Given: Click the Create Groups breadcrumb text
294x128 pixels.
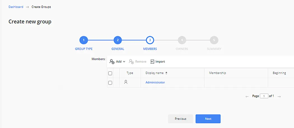Looking at the screenshot, I should [x=41, y=7].
